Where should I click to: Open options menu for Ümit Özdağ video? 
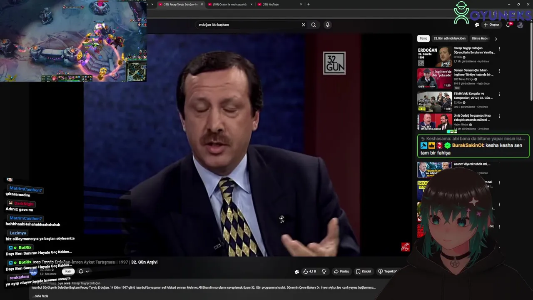click(499, 116)
